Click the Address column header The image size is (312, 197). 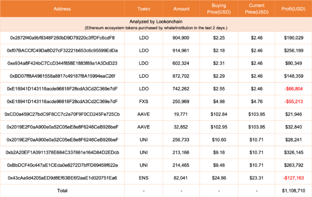[x=62, y=9]
